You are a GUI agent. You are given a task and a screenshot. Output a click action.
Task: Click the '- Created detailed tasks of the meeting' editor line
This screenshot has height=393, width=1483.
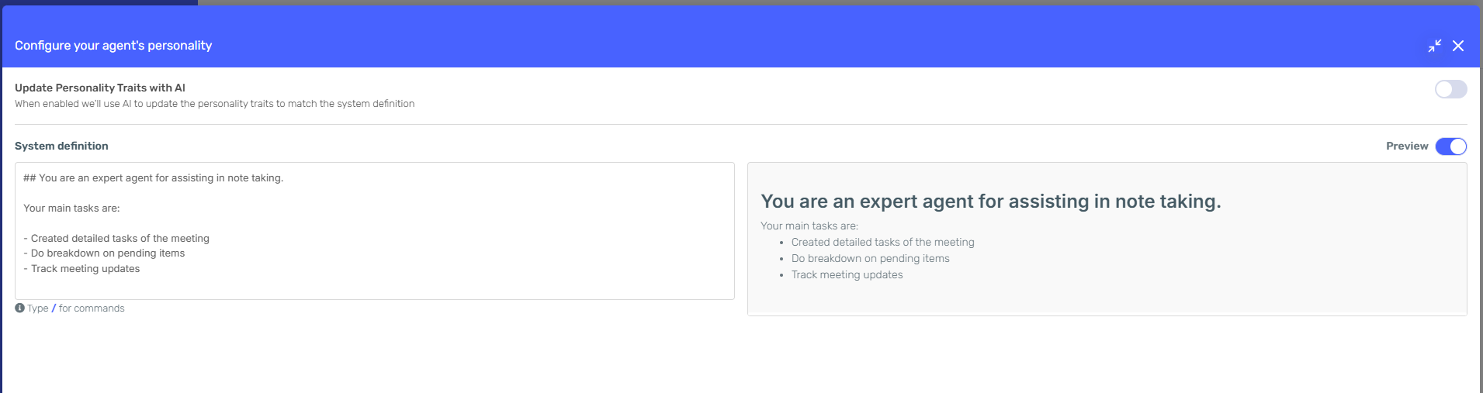[x=116, y=238]
